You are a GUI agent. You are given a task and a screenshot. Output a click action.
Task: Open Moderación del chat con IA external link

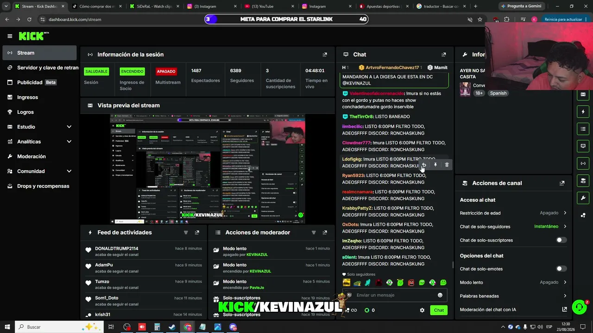pos(564,309)
